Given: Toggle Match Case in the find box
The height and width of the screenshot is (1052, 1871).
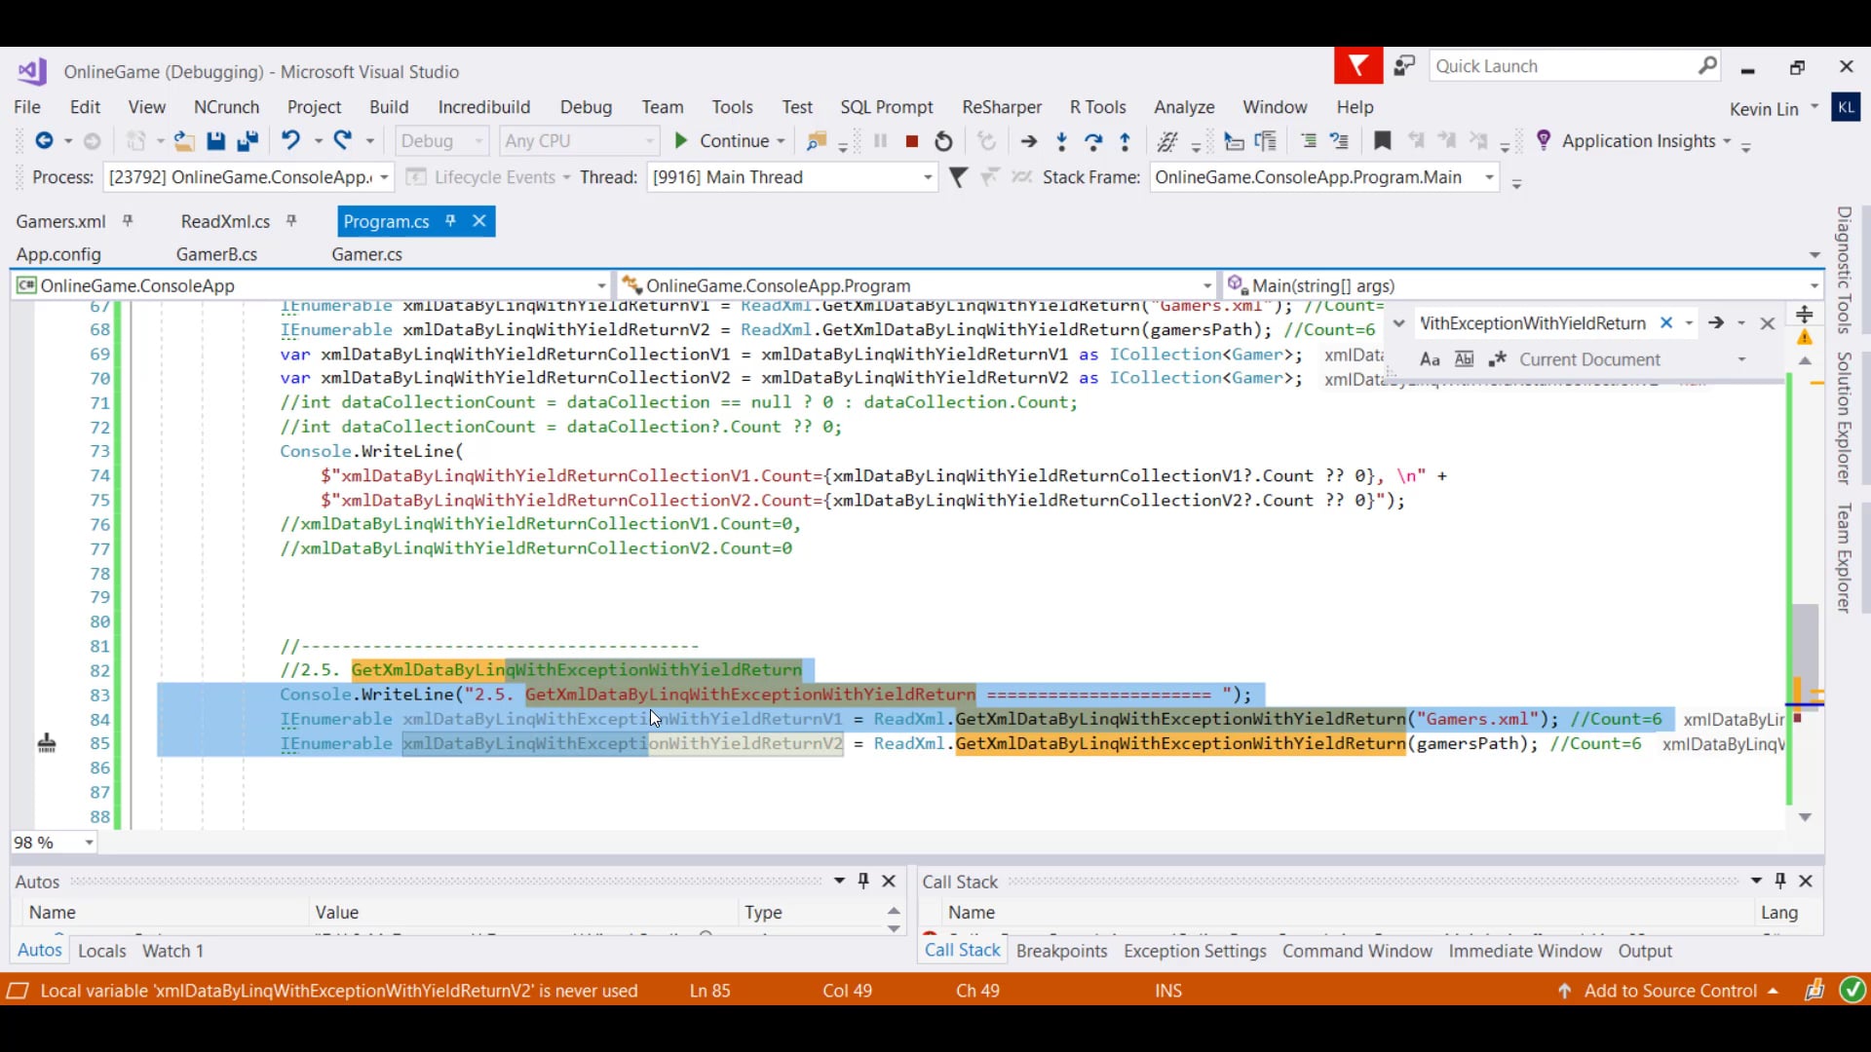Looking at the screenshot, I should tap(1430, 359).
